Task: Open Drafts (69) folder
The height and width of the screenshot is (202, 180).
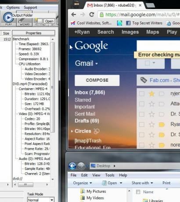Action: tap(87, 121)
